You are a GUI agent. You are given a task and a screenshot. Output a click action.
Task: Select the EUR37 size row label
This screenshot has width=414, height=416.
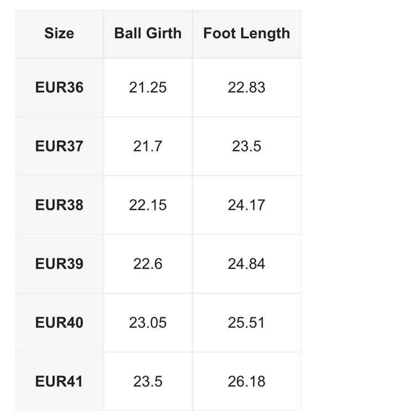[x=59, y=147]
